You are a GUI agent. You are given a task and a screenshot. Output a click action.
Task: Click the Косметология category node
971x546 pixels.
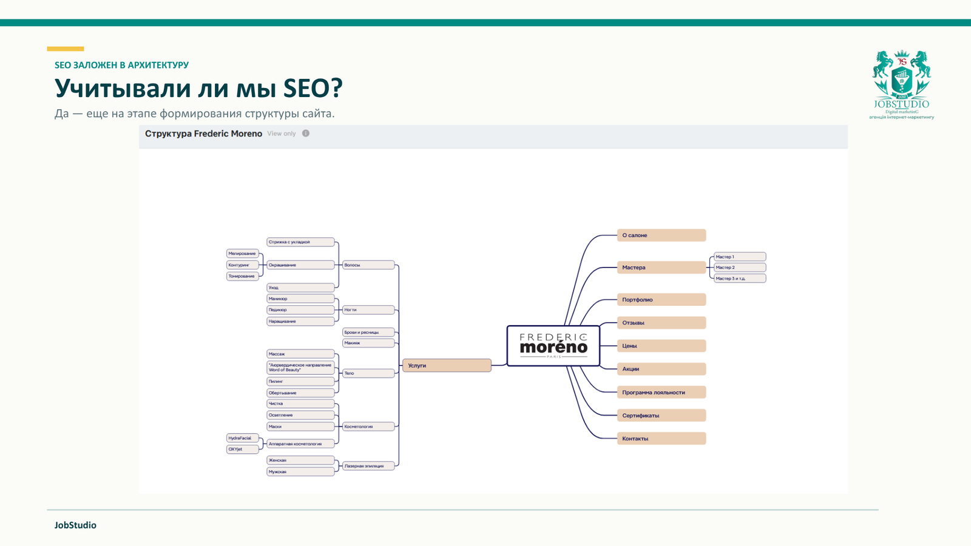(x=368, y=426)
